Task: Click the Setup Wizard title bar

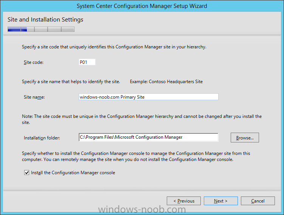Action: coord(142,6)
